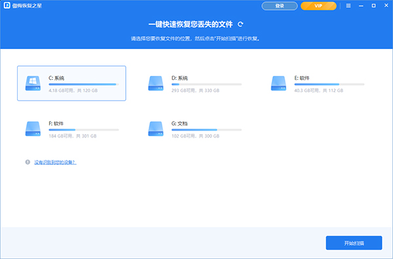The height and width of the screenshot is (259, 393).
Task: Click the 登录 login button
Action: [x=280, y=6]
